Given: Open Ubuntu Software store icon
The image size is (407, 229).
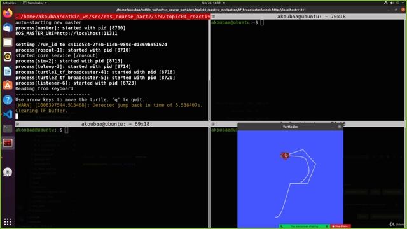Looking at the screenshot, I should pos(8,85).
